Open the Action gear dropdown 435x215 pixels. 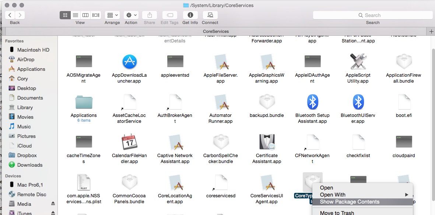(x=131, y=15)
